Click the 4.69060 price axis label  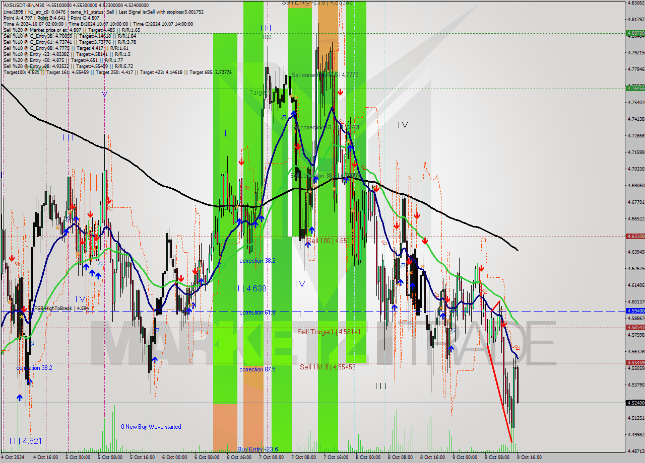(635, 185)
